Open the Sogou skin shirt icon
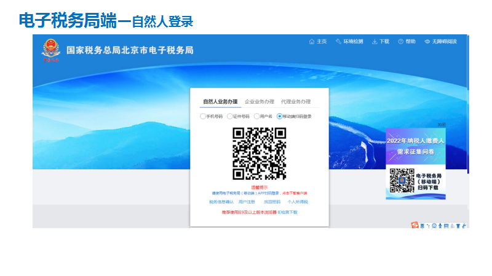Viewport: 492px width, 276px height. 458,226
